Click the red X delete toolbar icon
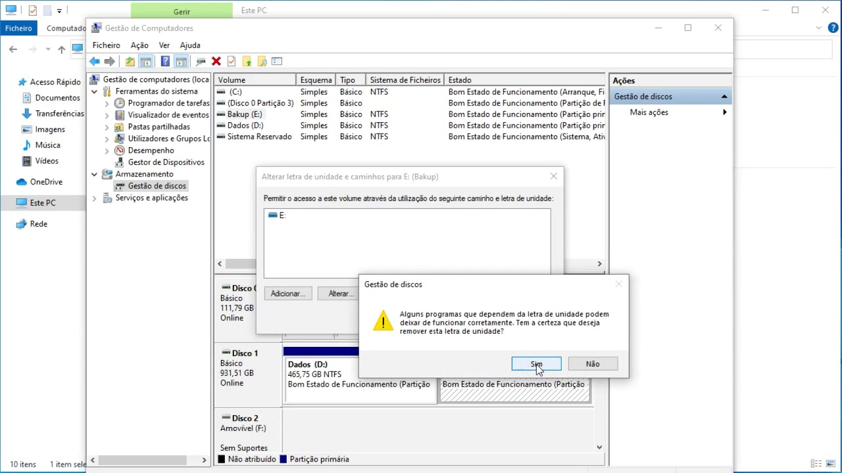The image size is (842, 473). tap(216, 61)
